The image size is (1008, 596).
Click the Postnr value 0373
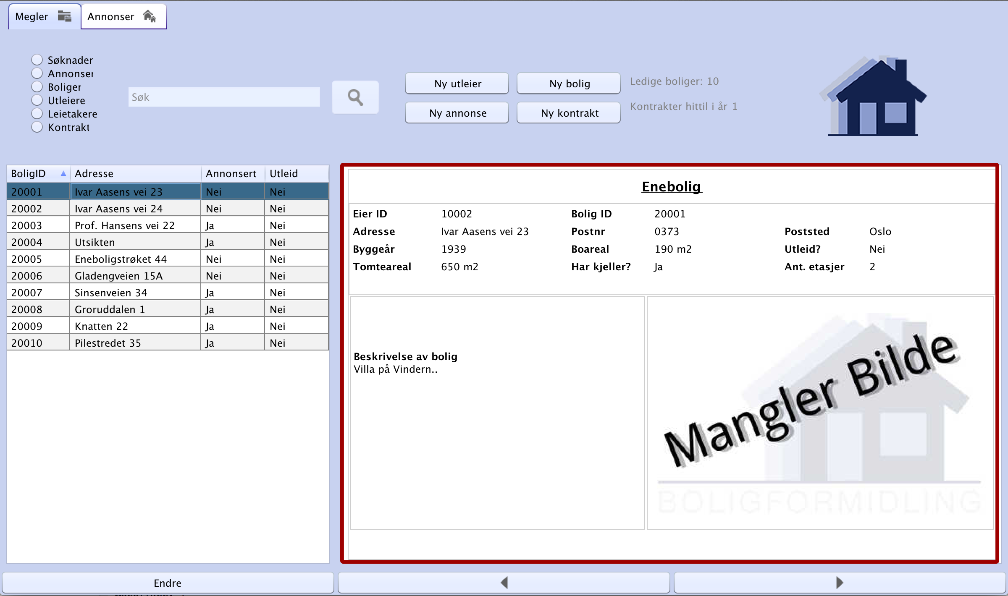click(x=667, y=231)
